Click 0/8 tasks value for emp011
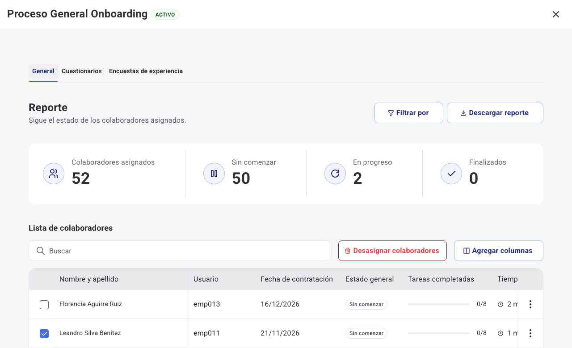 [482, 333]
